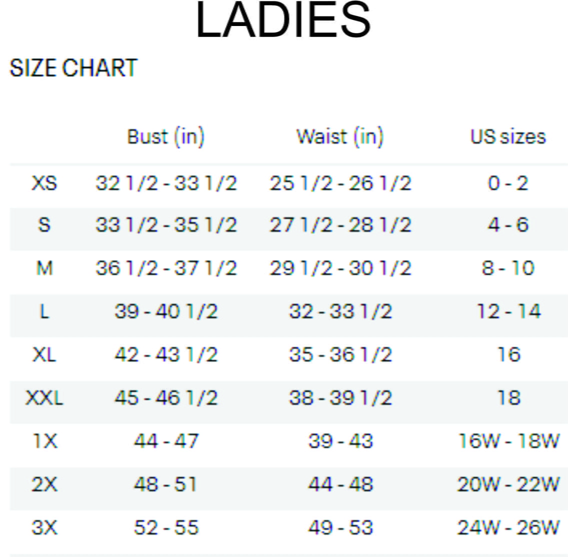Click the L size row label

(x=44, y=311)
